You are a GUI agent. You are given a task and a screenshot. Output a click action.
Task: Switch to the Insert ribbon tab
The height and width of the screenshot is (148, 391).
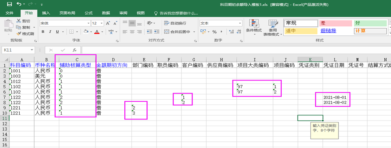tap(46, 13)
